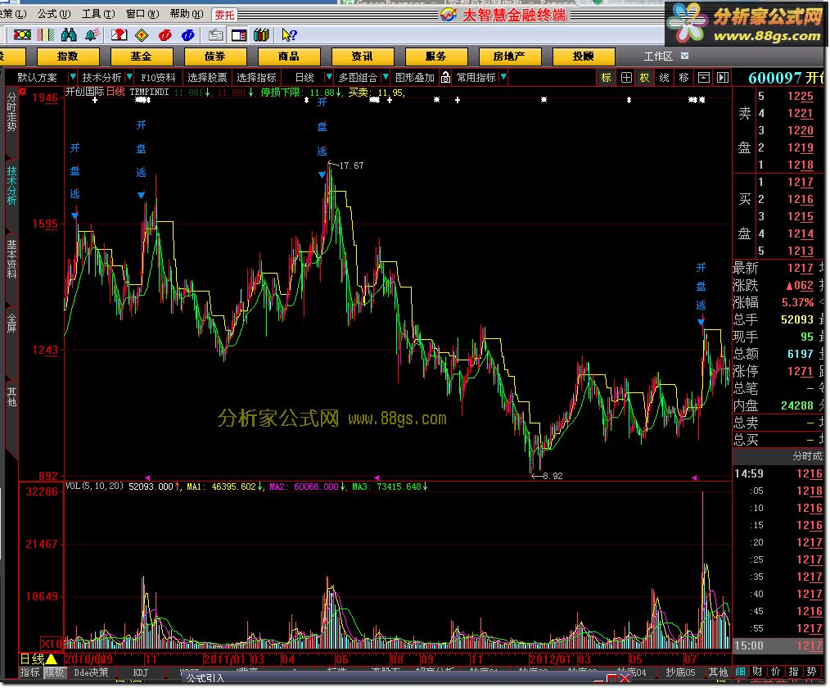Click the context help cursor icon
Image resolution: width=830 pixels, height=688 pixels.
(290, 35)
